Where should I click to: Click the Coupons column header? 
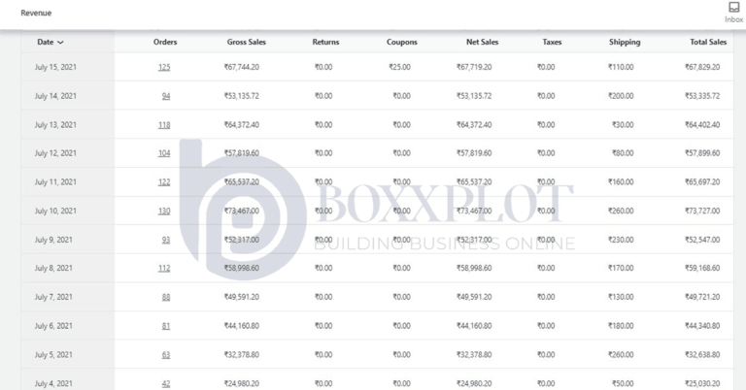(x=402, y=43)
